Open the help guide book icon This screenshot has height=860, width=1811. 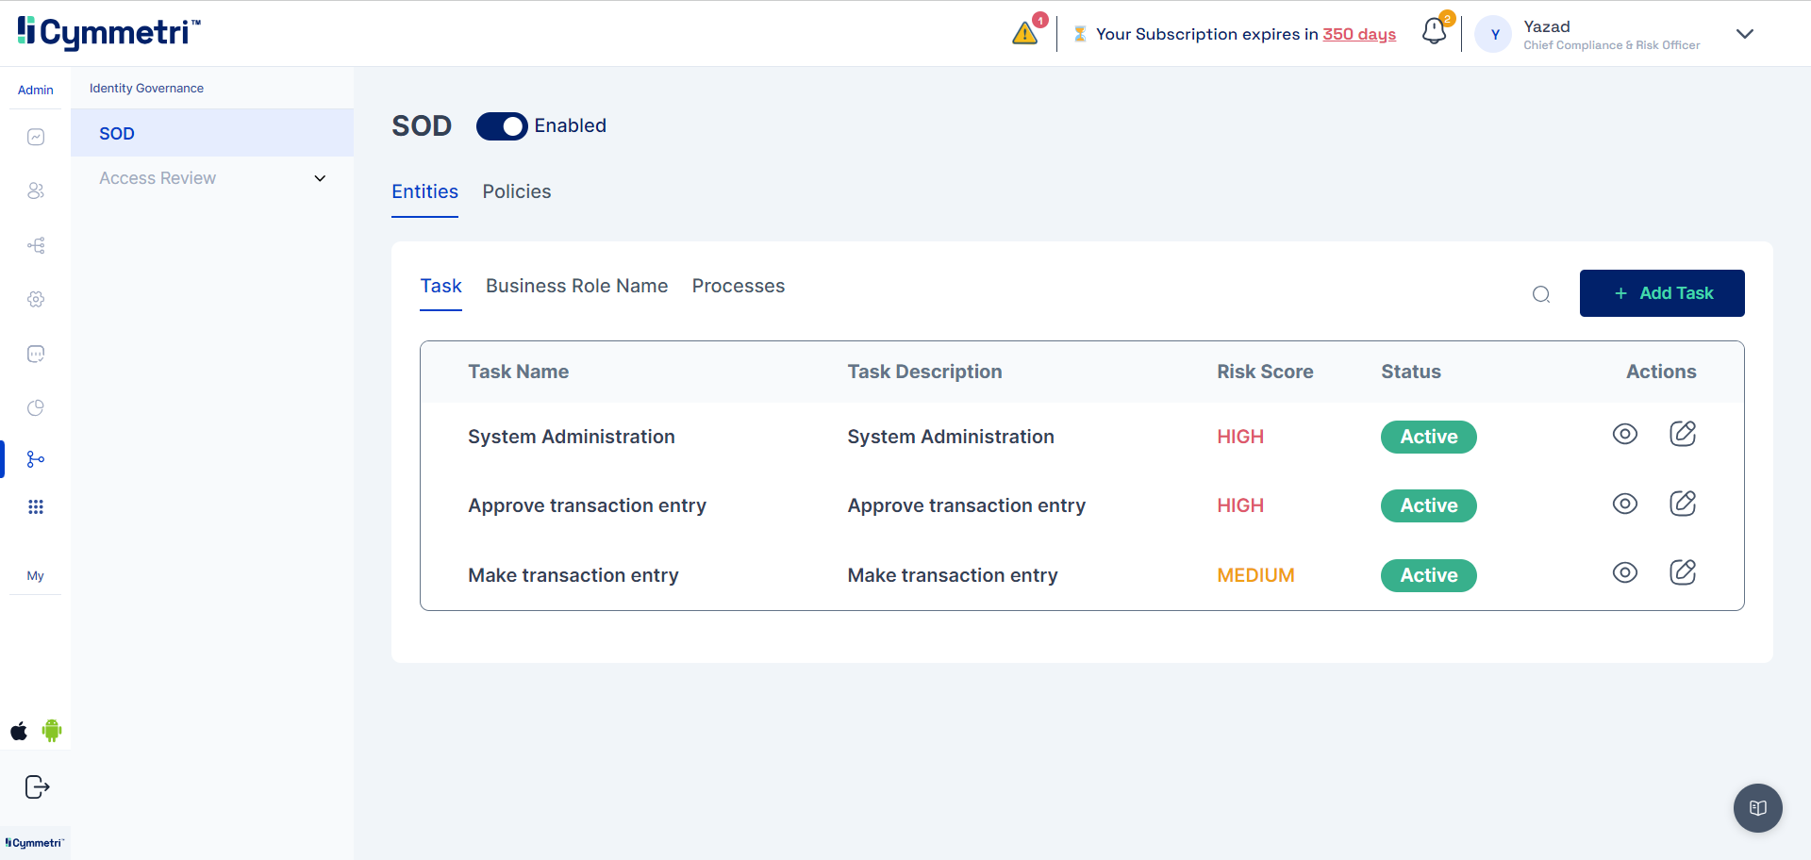(1757, 808)
